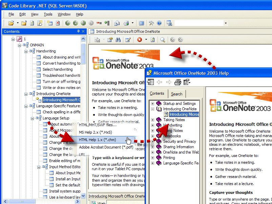Expand Taking Notes book in Help contents
The height and width of the screenshot is (204, 272).
pyautogui.click(x=152, y=120)
